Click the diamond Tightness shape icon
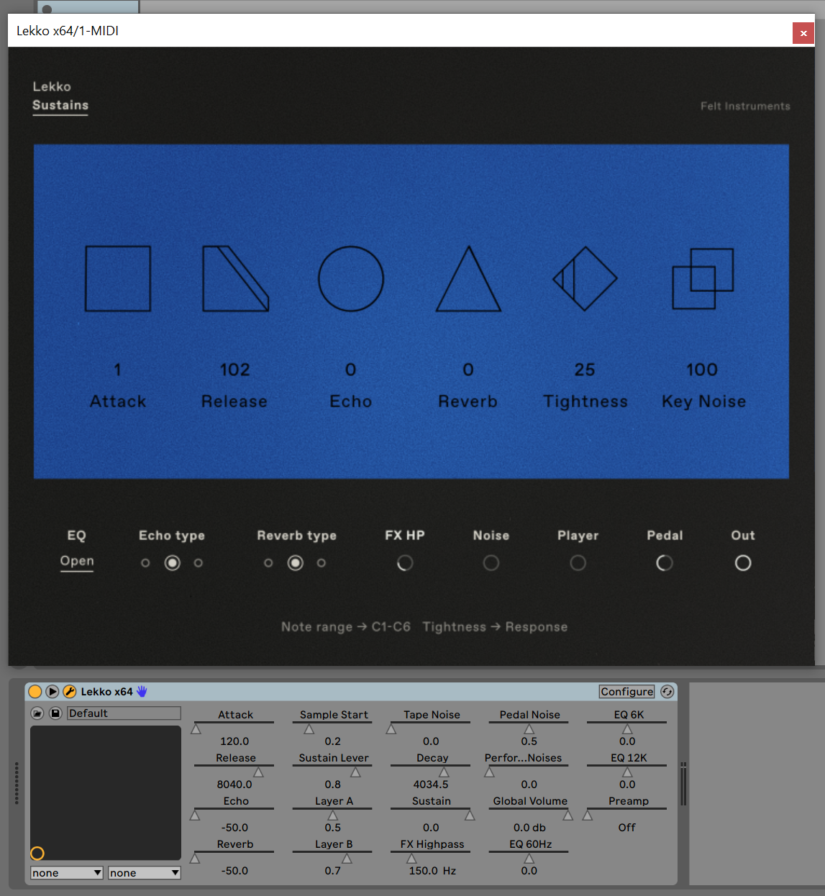The height and width of the screenshot is (896, 825). tap(585, 278)
